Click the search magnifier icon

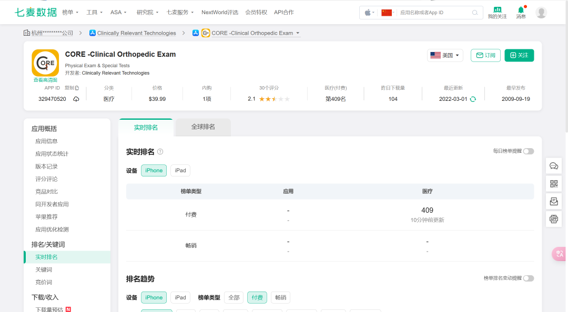tap(475, 13)
